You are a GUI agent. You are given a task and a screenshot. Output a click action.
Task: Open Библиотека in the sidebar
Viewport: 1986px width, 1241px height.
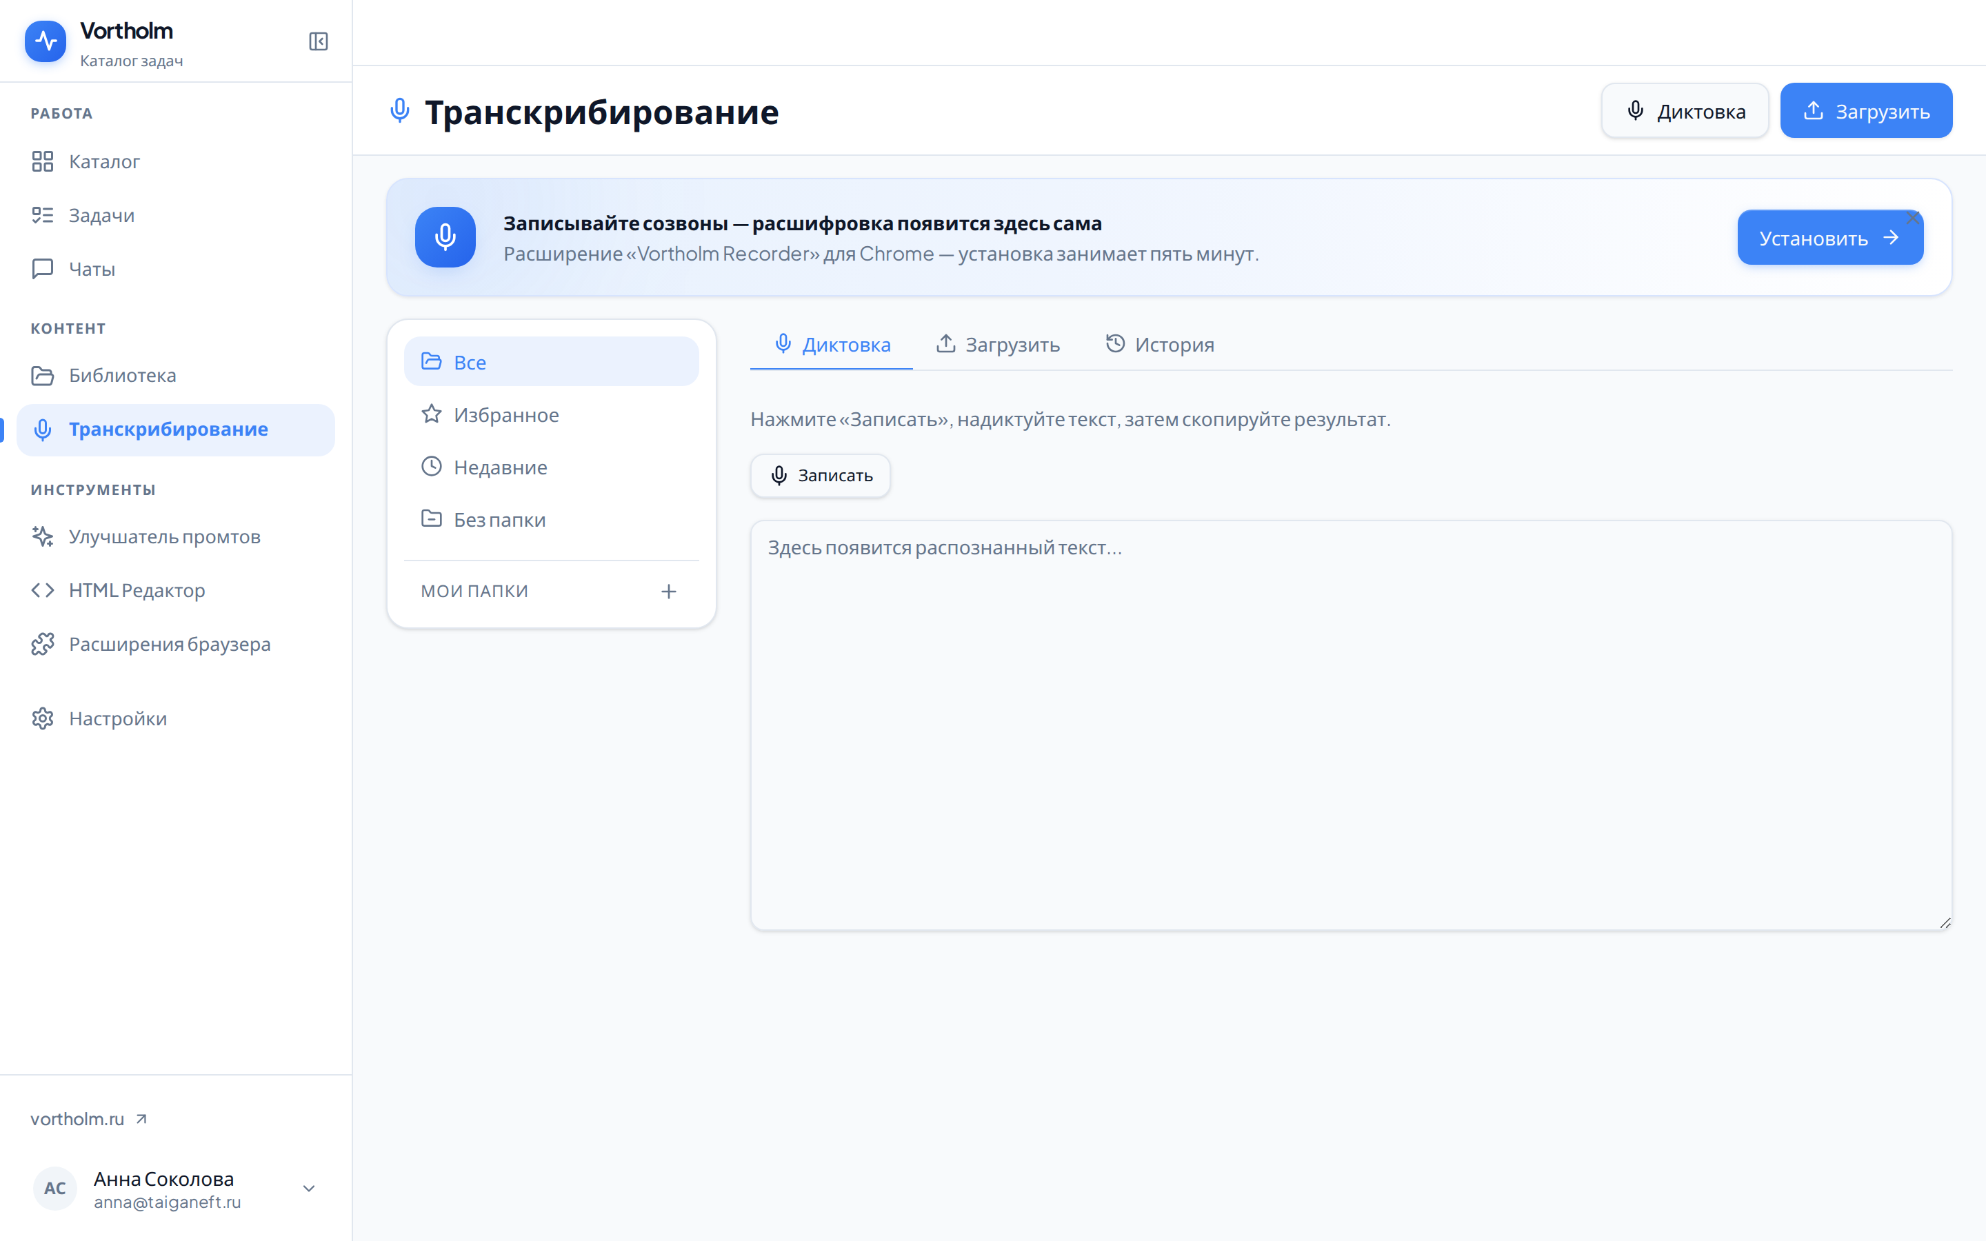click(176, 376)
